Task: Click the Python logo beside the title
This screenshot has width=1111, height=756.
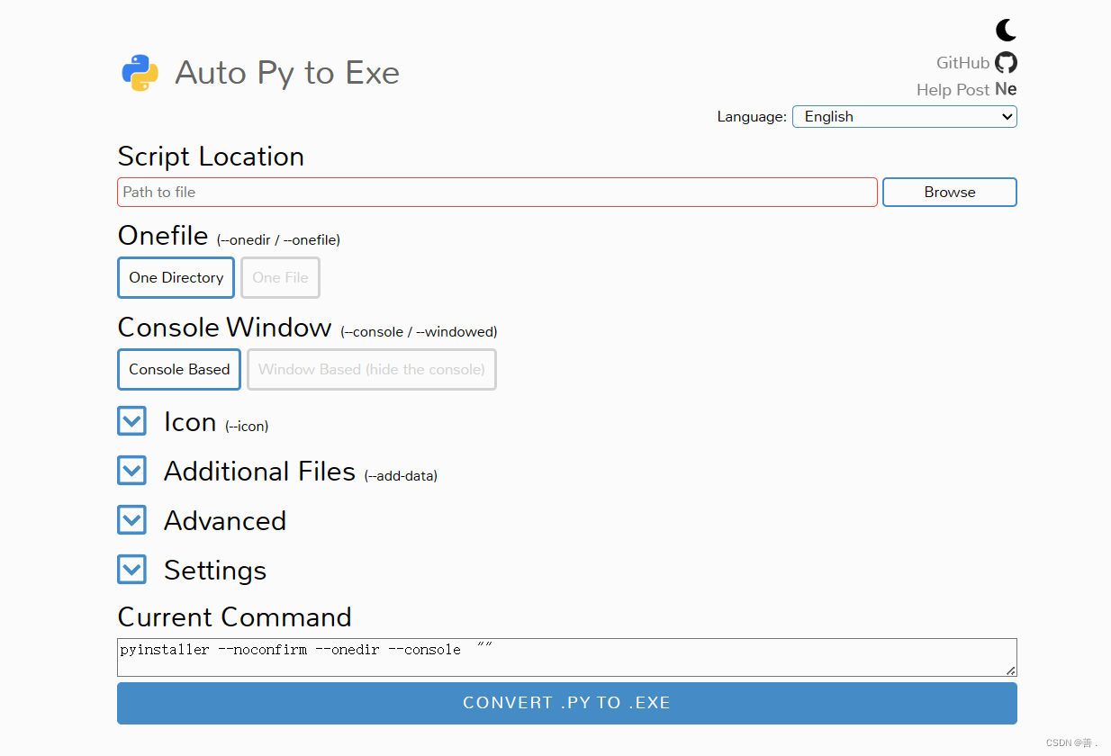Action: click(140, 73)
